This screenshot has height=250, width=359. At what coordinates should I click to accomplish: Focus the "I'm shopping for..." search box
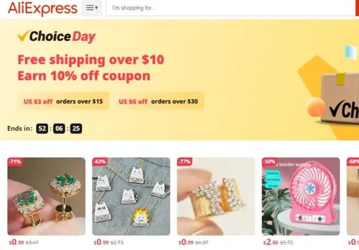[231, 8]
